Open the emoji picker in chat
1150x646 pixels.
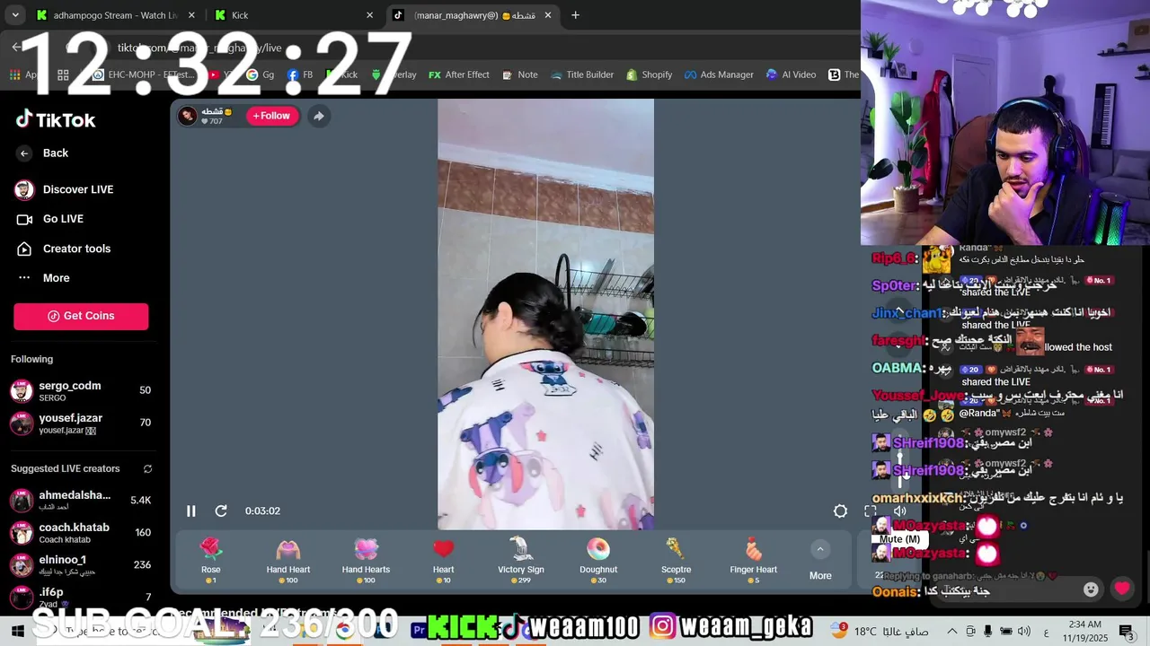pyautogui.click(x=1091, y=589)
